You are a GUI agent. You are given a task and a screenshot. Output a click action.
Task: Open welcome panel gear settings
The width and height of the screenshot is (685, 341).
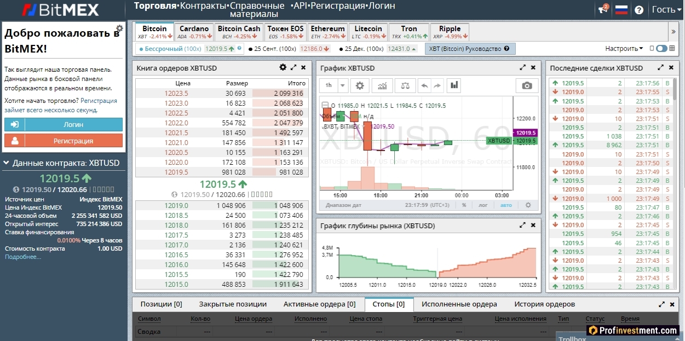[119, 27]
